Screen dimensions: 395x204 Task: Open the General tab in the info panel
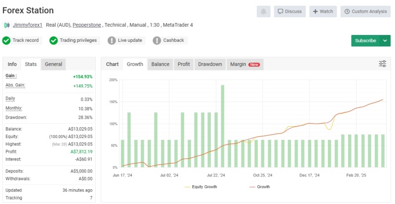pyautogui.click(x=53, y=64)
